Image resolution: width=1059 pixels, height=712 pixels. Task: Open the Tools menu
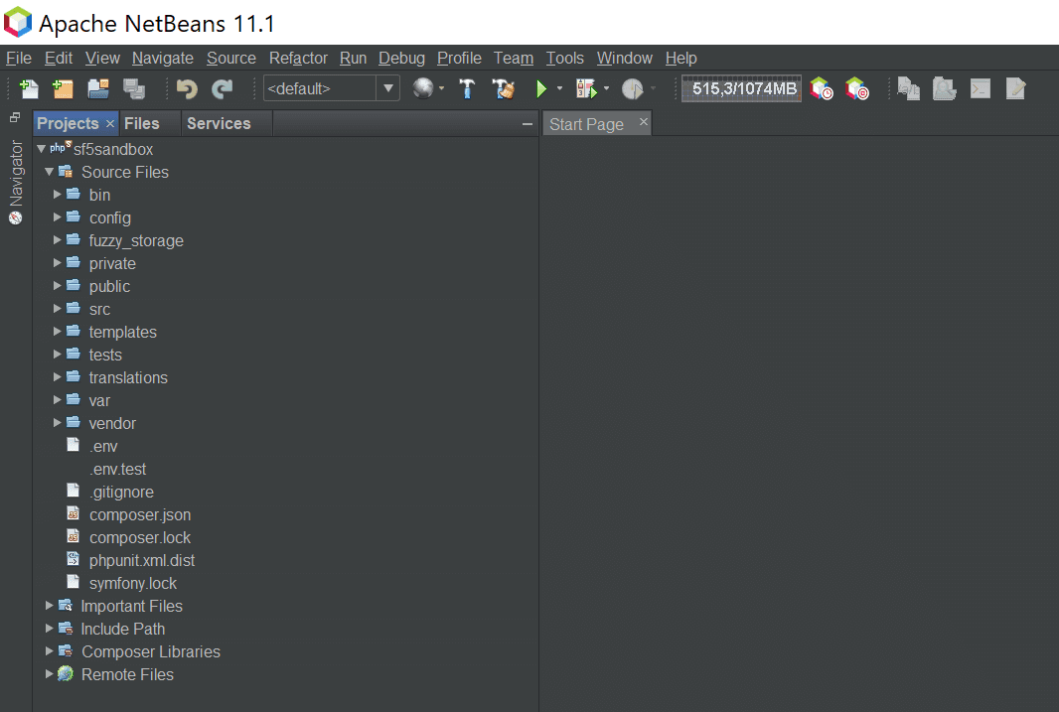[564, 58]
